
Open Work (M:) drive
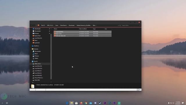coord(37,80)
